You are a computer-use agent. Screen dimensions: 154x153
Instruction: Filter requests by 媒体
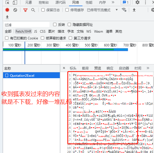coord(61,31)
